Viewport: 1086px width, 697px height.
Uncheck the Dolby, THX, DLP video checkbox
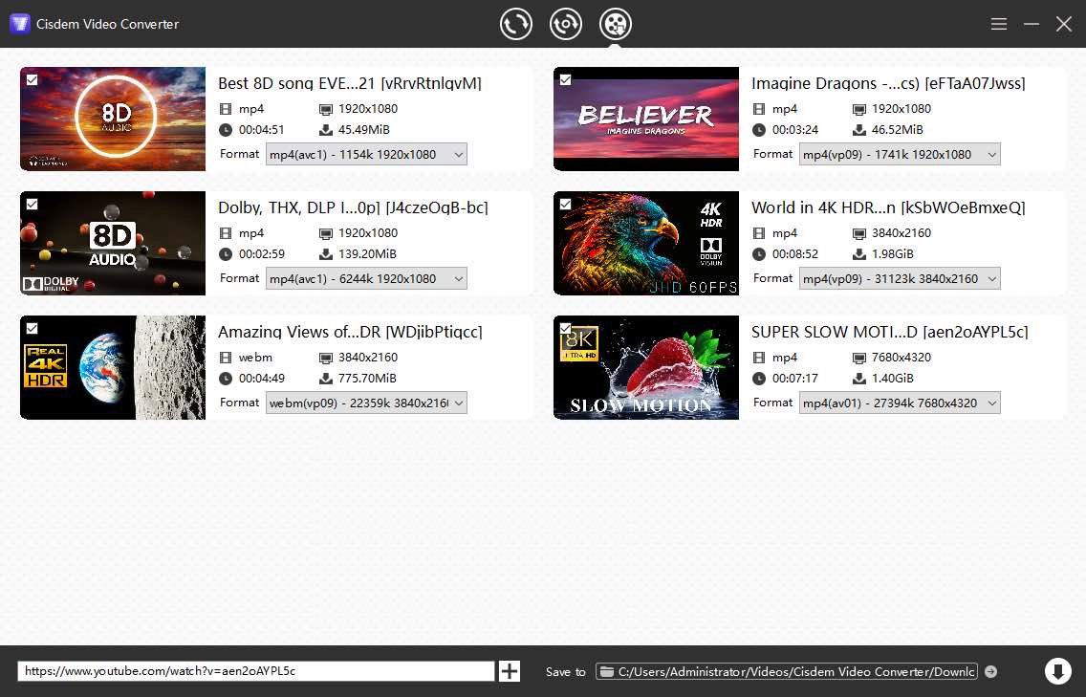(x=32, y=205)
